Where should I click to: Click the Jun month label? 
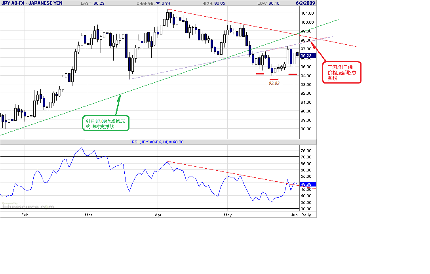294,215
